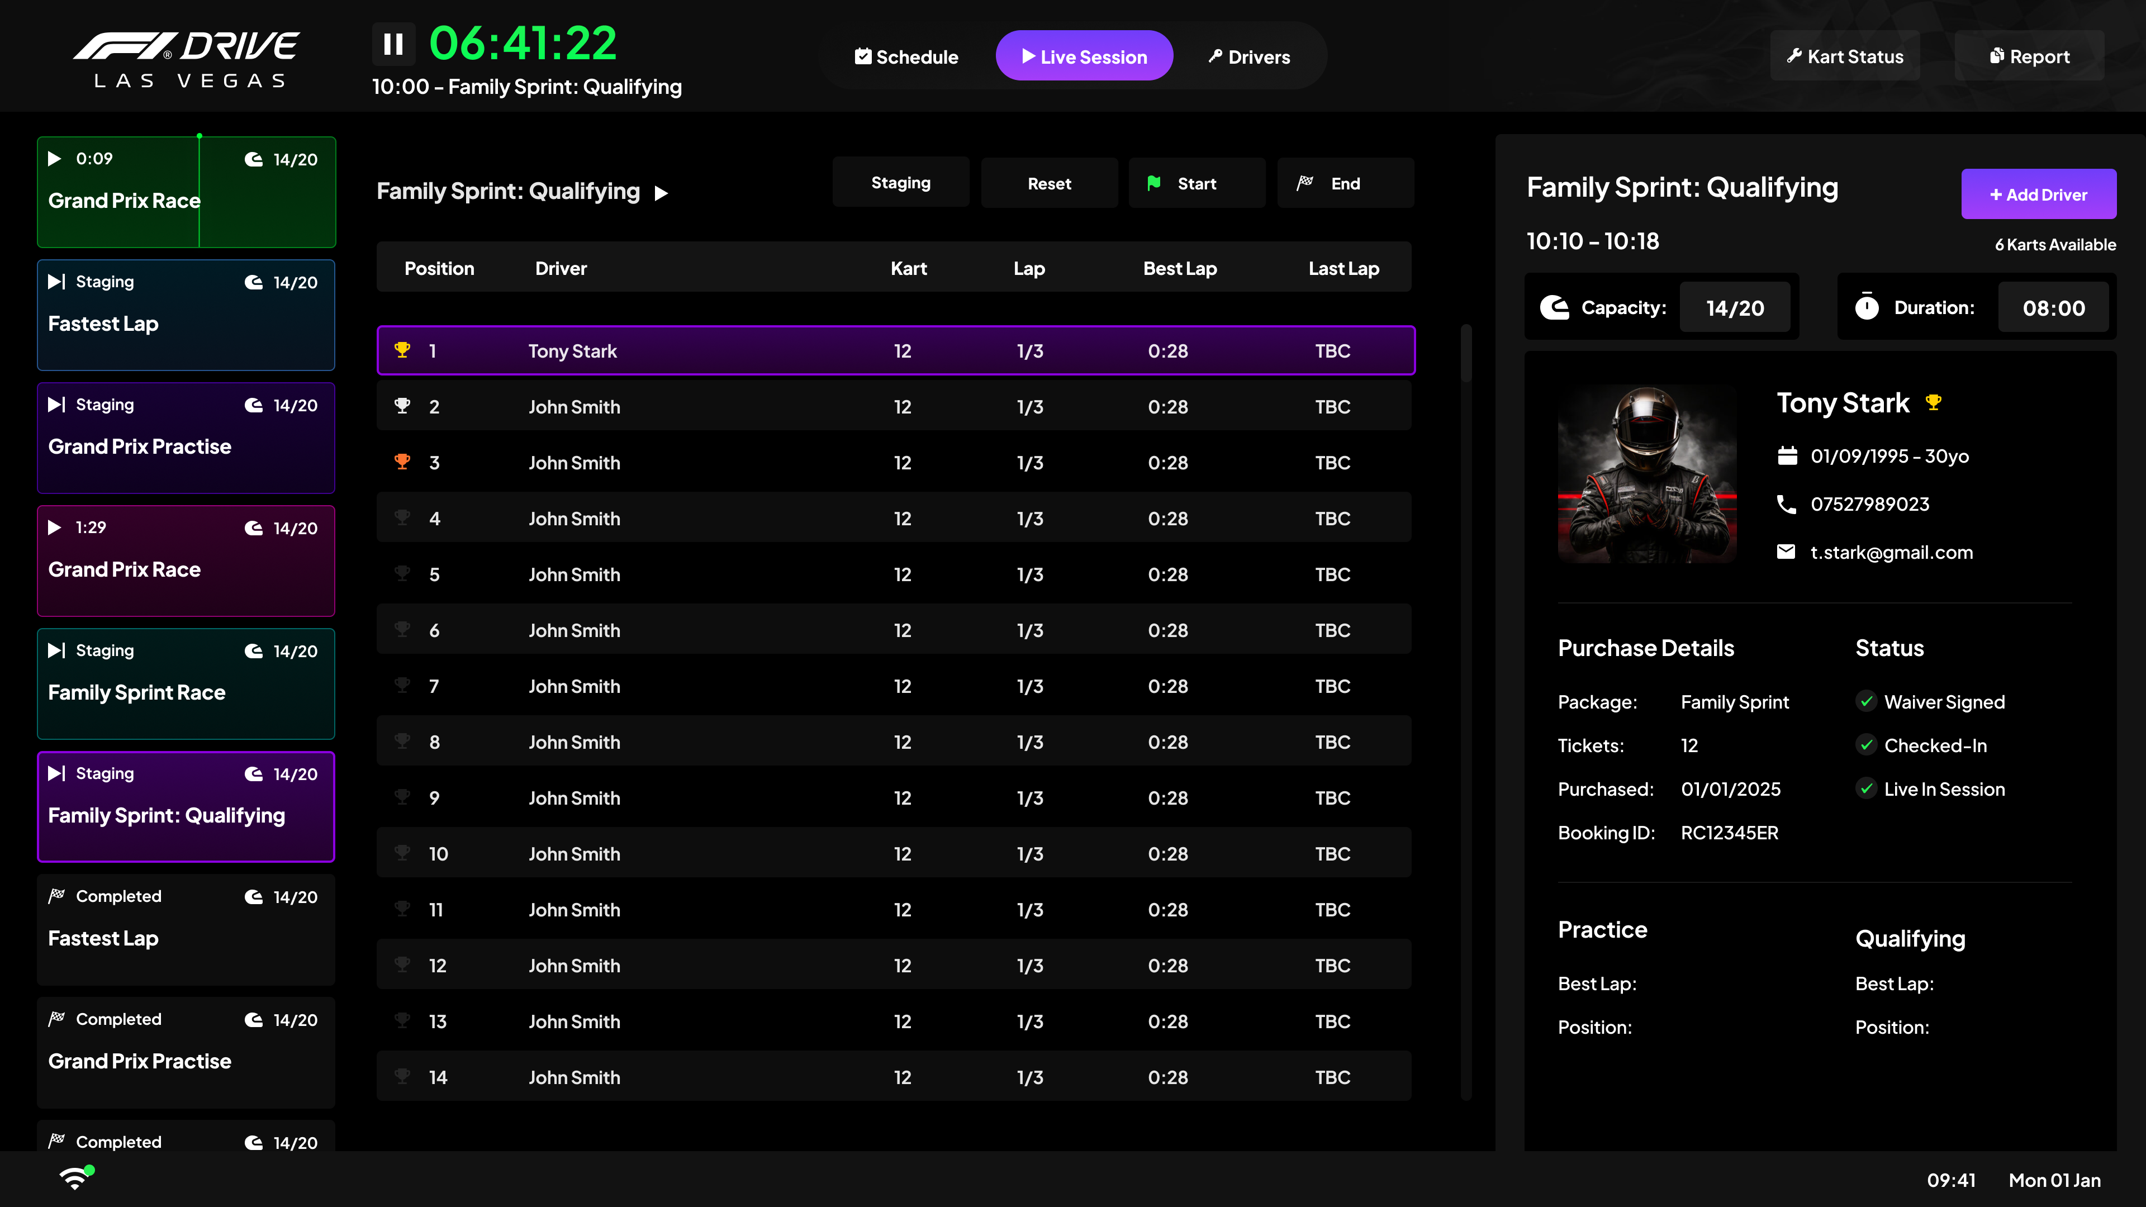Click the Capacity helmet icon

tap(1555, 308)
